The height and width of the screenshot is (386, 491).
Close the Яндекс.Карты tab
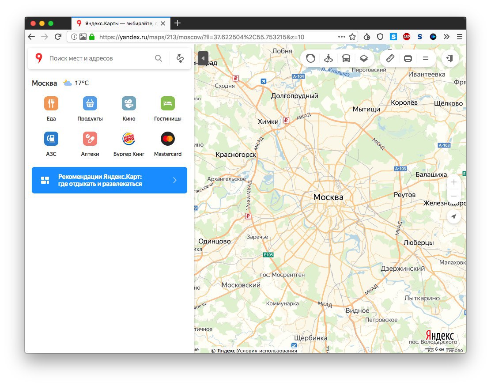[163, 23]
